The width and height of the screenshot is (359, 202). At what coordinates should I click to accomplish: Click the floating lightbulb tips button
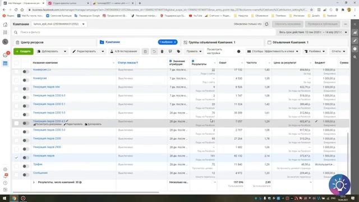click(x=339, y=185)
